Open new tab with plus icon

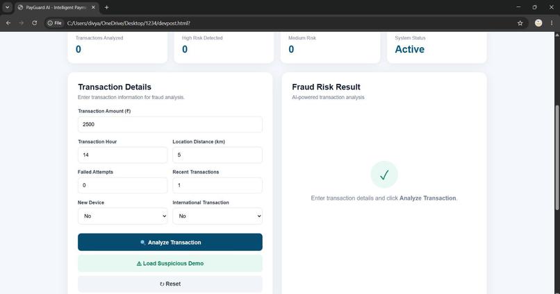click(x=106, y=7)
